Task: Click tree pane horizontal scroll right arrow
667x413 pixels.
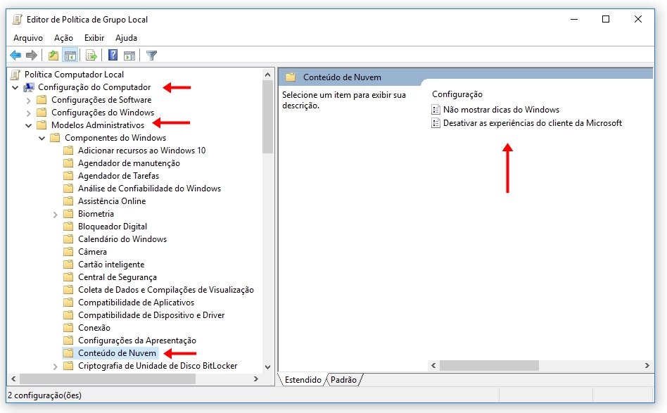Action: tap(255, 379)
